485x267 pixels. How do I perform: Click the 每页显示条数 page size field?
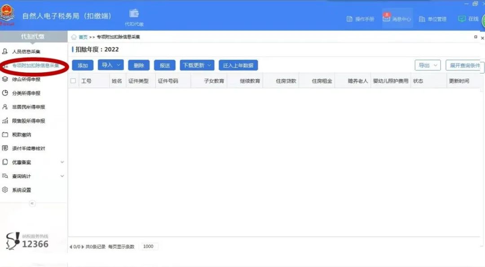pyautogui.click(x=148, y=246)
